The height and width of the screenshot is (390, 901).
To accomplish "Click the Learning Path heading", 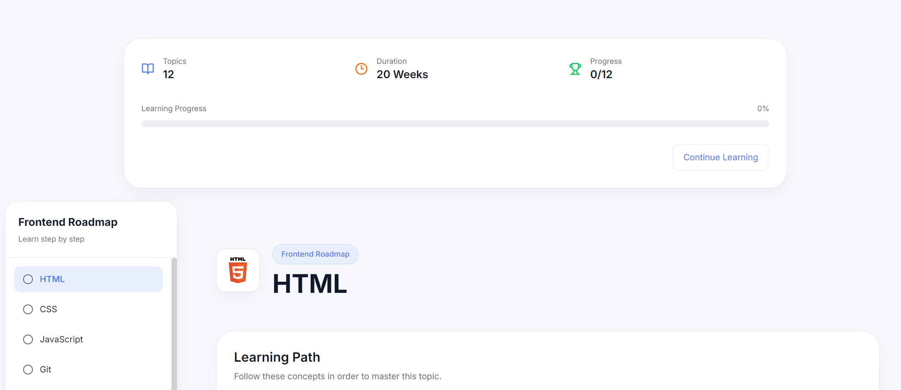I will point(277,357).
